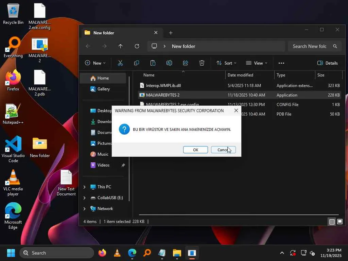This screenshot has height=261, width=348.
Task: Close the New folder tab
Action: (x=156, y=33)
